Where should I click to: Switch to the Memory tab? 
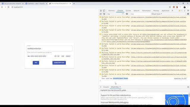[156, 11]
